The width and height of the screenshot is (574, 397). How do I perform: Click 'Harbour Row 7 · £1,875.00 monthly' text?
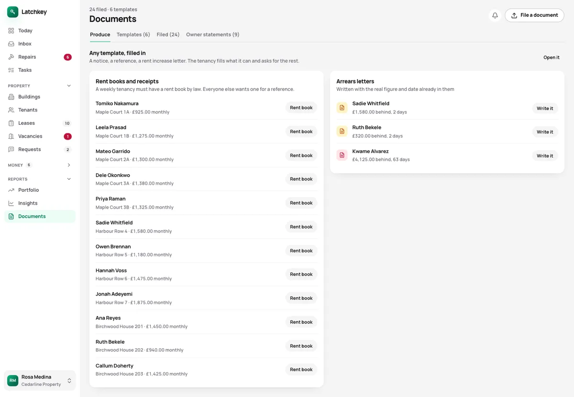pos(133,303)
